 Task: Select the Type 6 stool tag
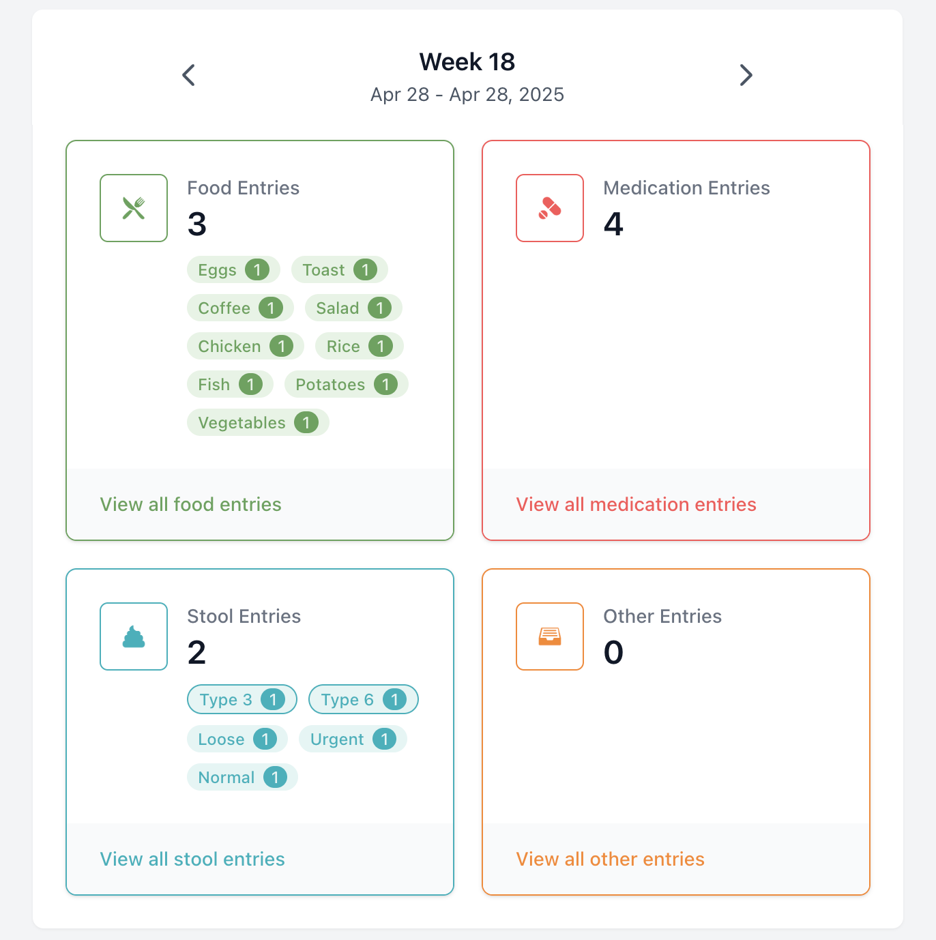[363, 700]
